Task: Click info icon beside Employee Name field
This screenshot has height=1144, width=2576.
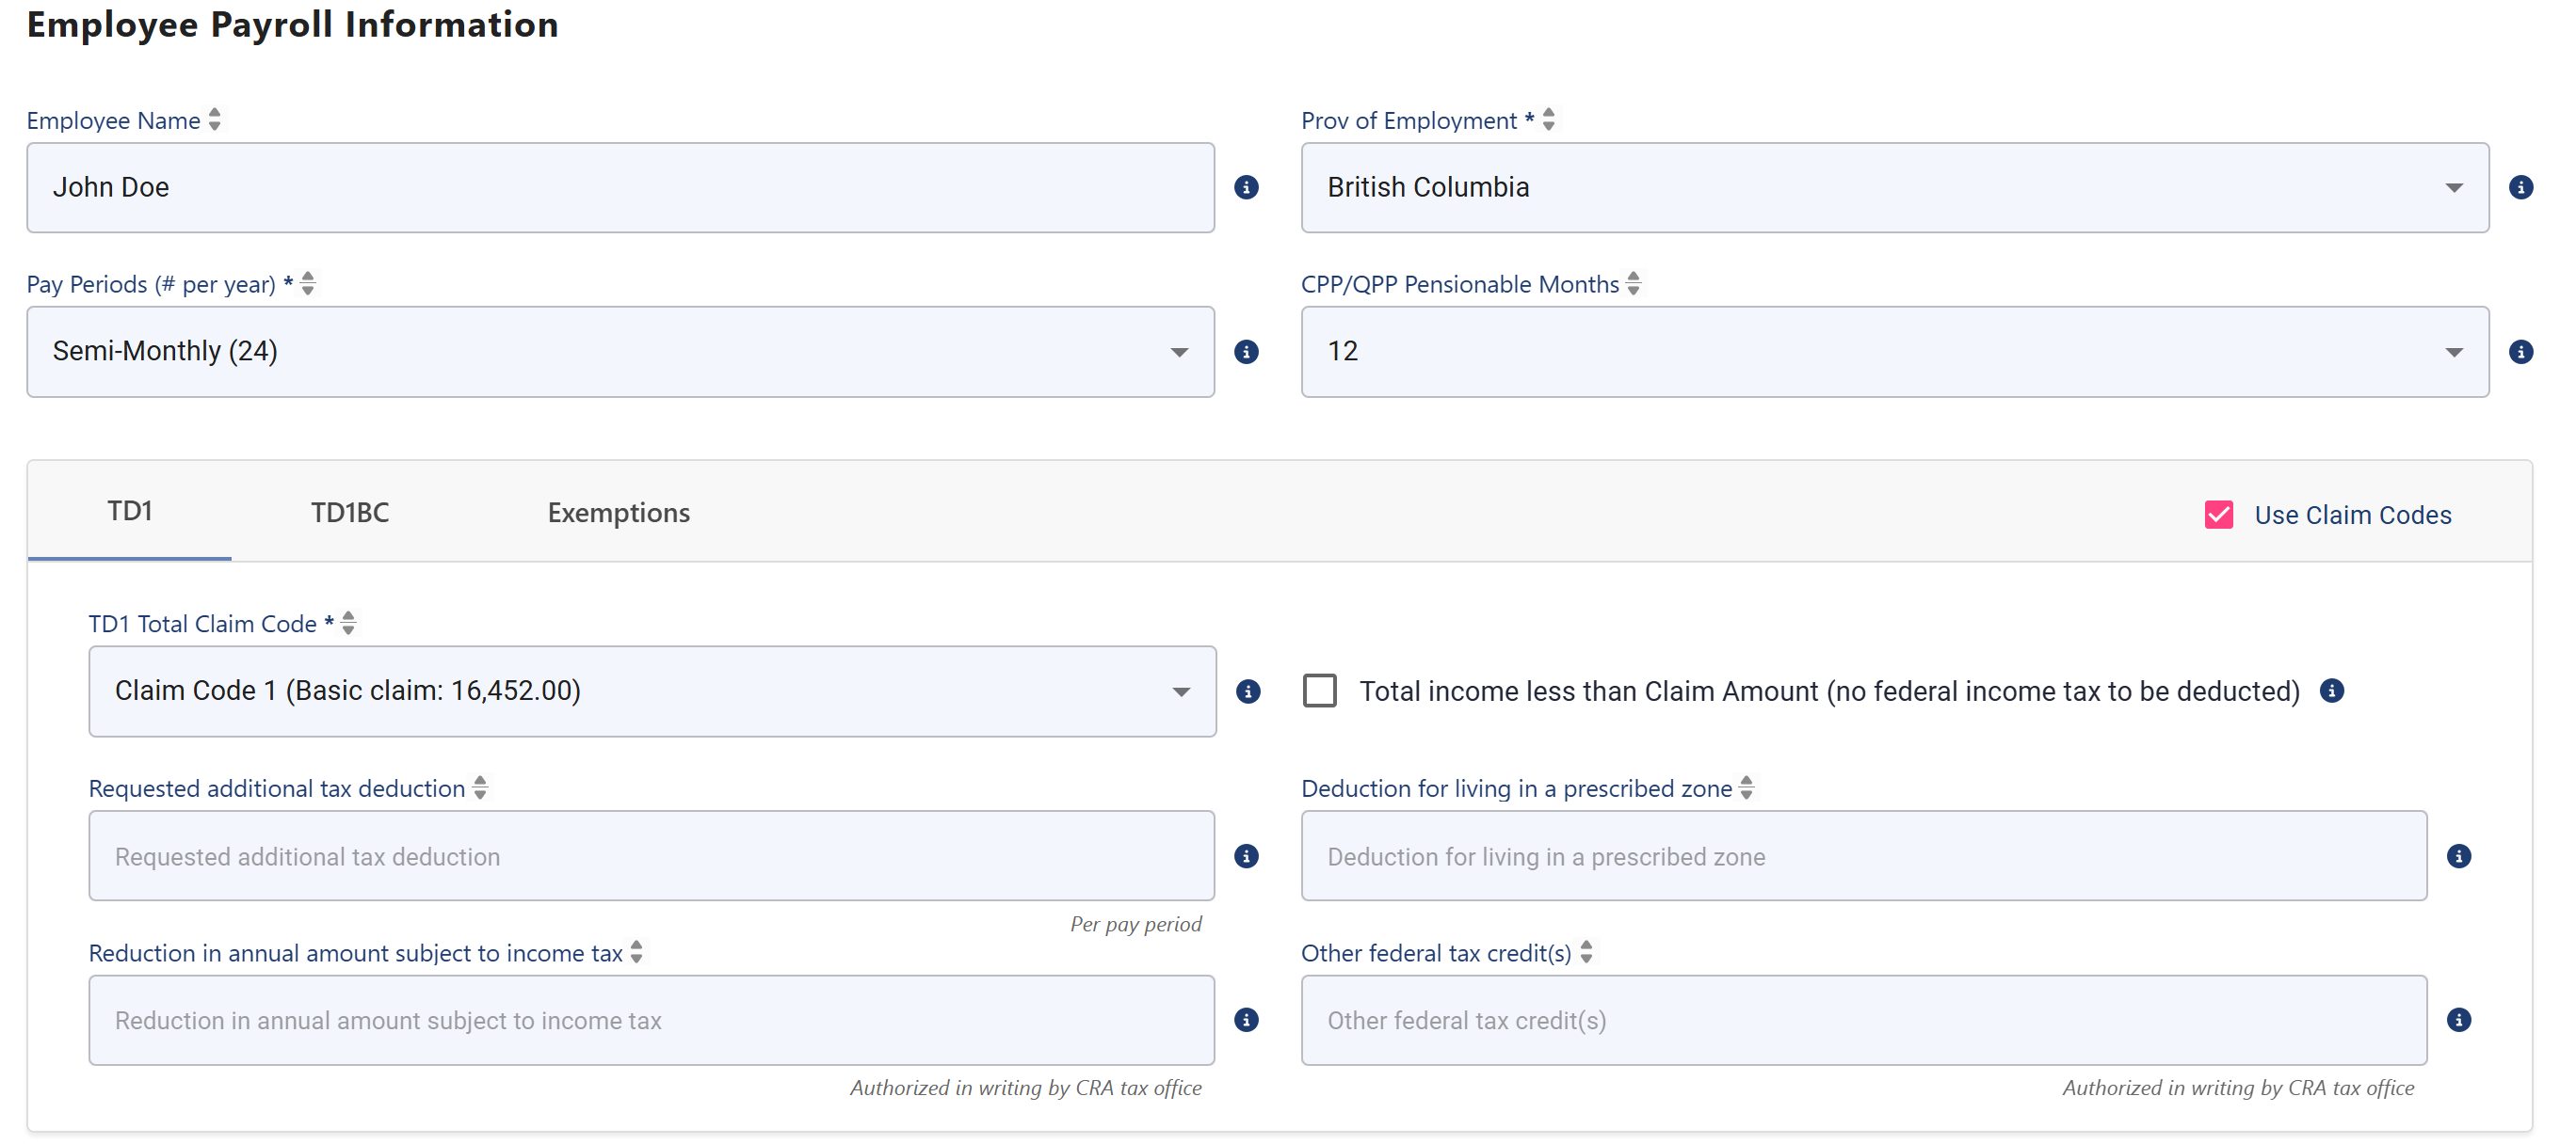Action: tap(1246, 188)
